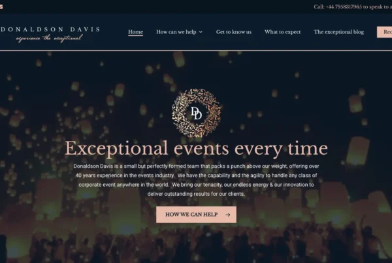Image resolution: width=392 pixels, height=263 pixels.
Task: Click the 'Call:' label in top bar
Action: tap(319, 7)
